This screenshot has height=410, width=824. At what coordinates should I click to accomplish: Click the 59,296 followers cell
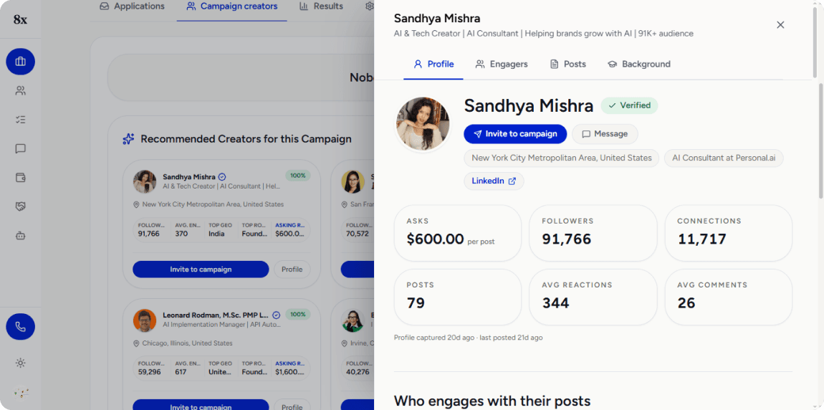152,368
